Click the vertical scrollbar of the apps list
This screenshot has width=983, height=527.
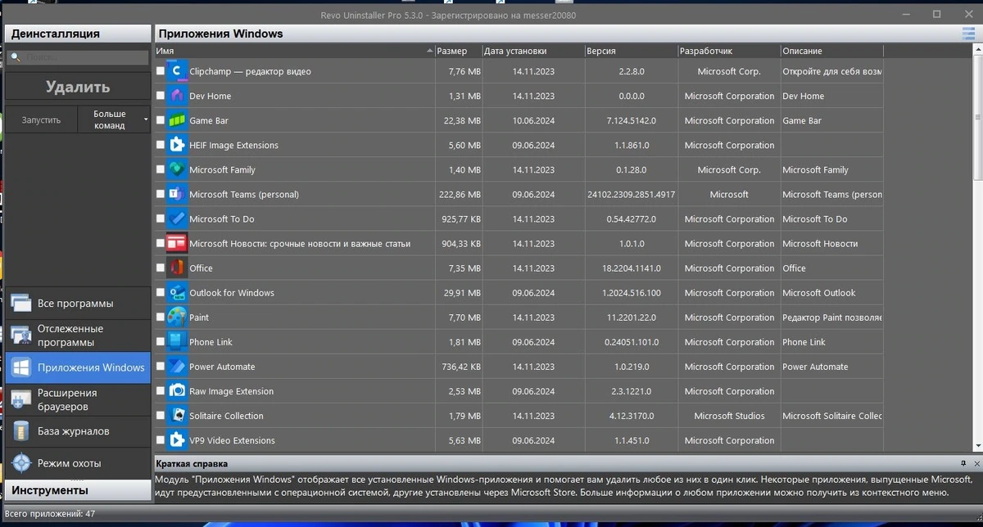tap(978, 245)
